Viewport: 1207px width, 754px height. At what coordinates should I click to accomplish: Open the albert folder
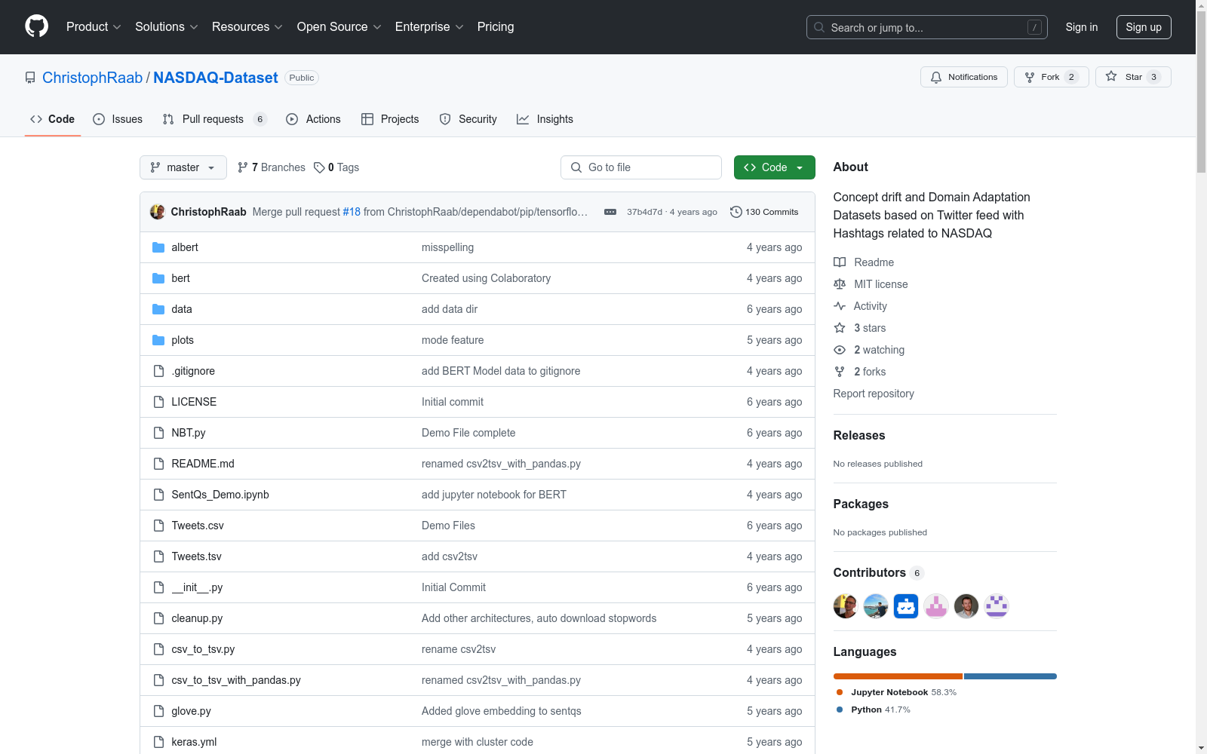point(185,247)
